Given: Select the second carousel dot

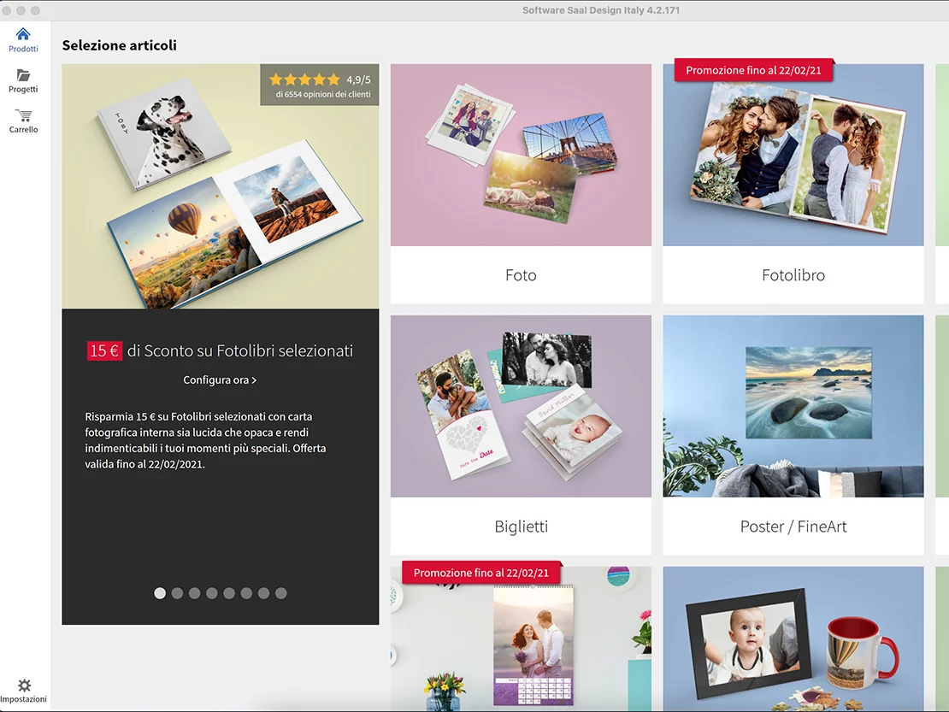Looking at the screenshot, I should (x=177, y=593).
